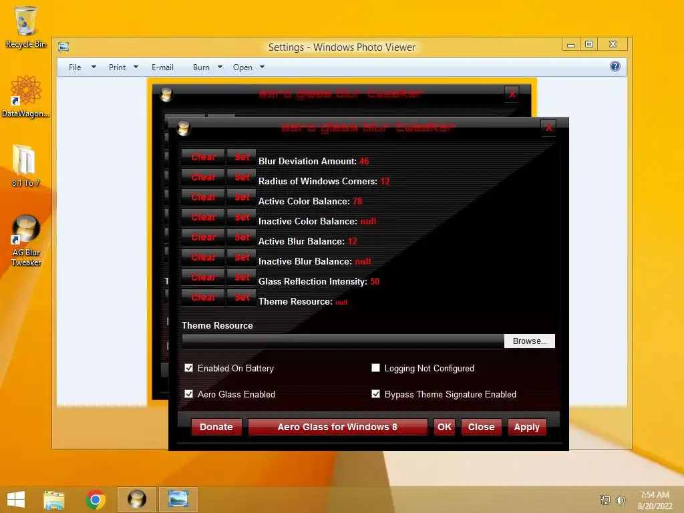Expand the File menu dropdown arrow
Viewport: 684px width, 513px height.
click(94, 67)
